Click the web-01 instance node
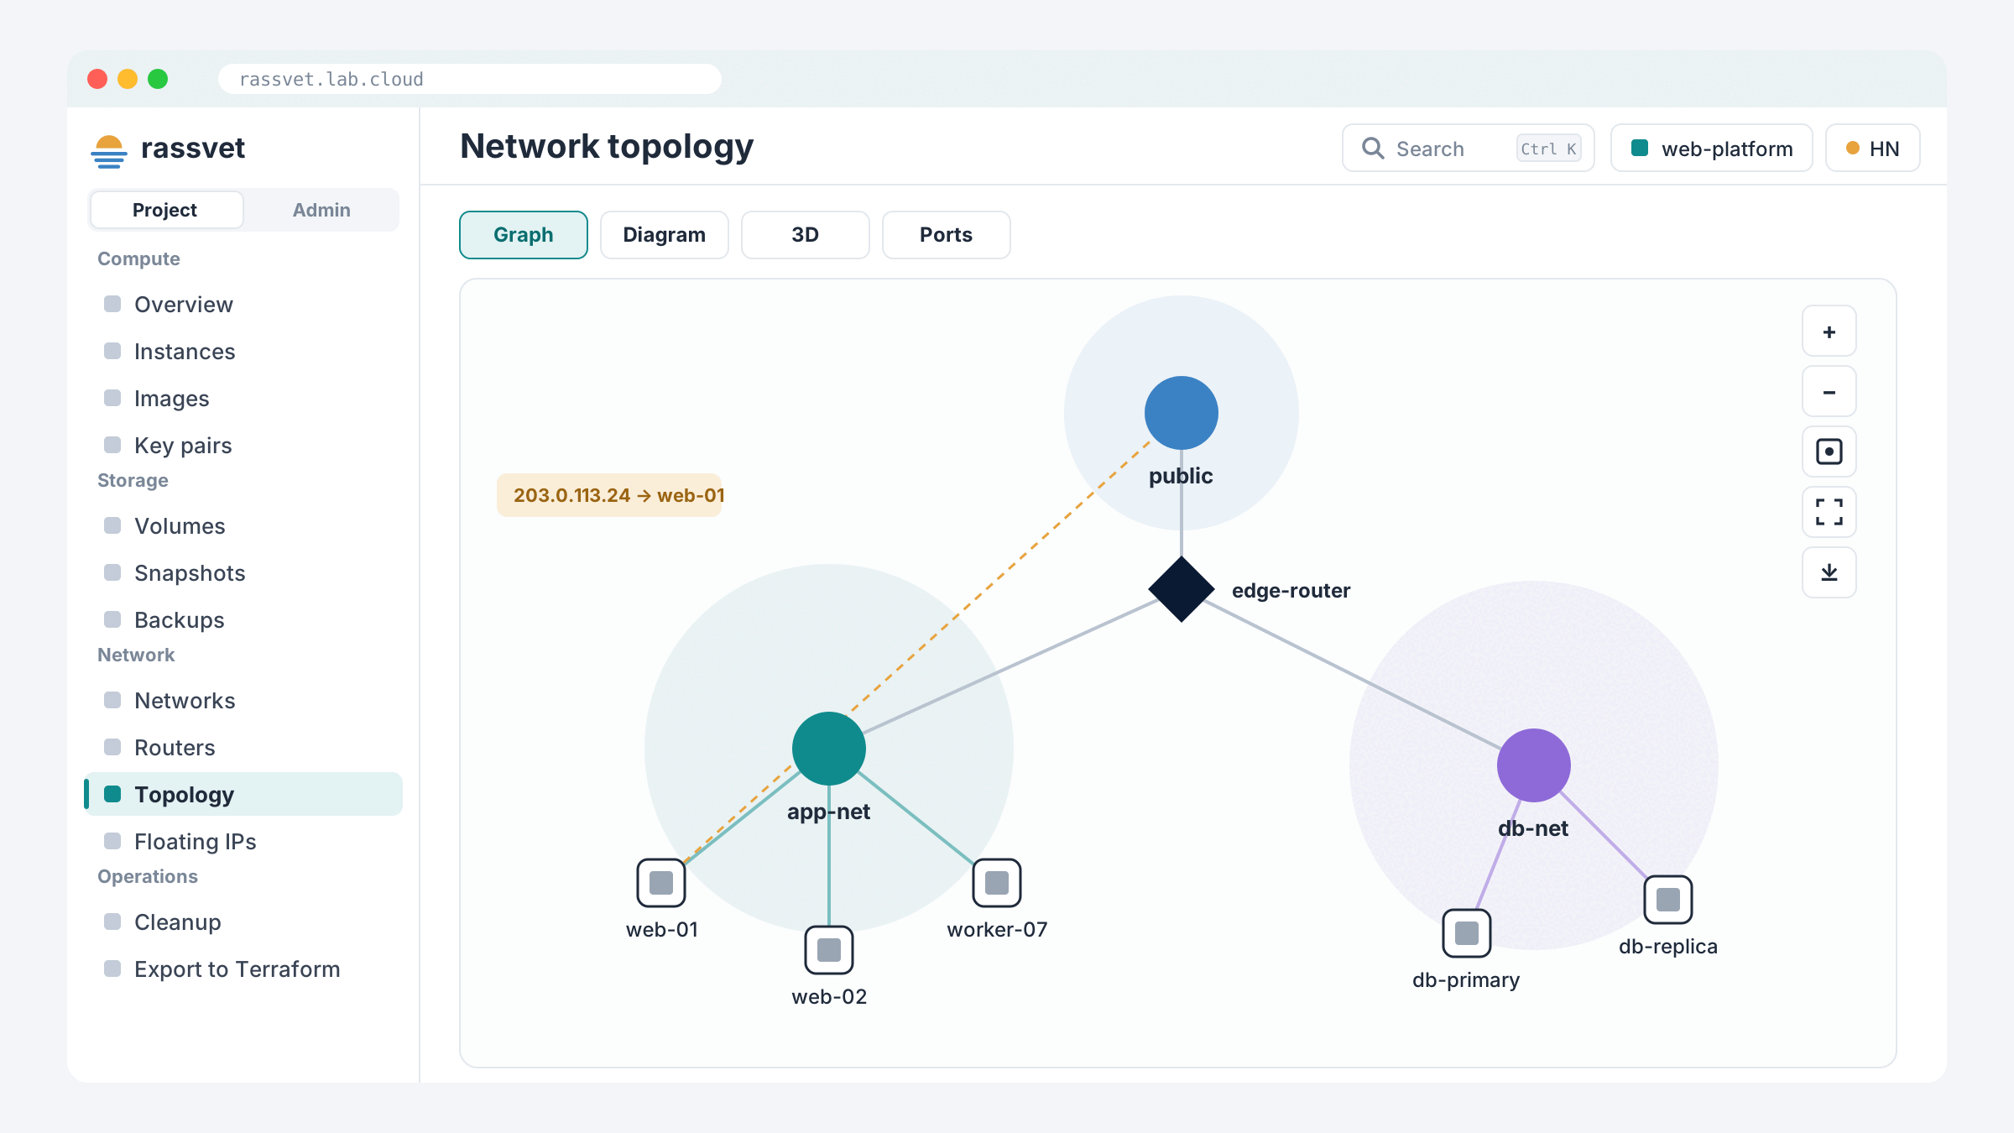This screenshot has width=2014, height=1133. tap(661, 883)
